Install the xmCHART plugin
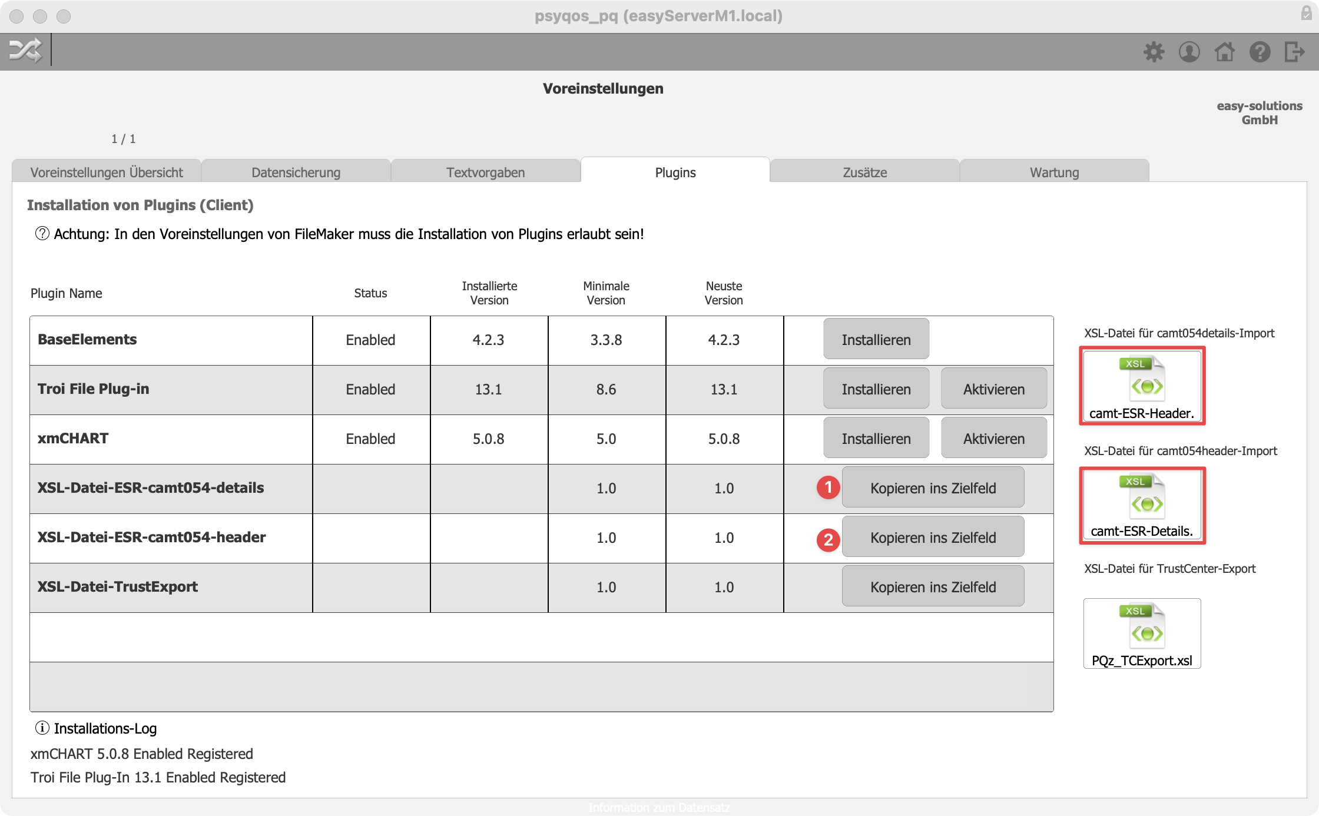This screenshot has width=1319, height=816. pyautogui.click(x=876, y=438)
